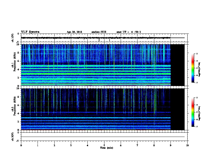Click the "Time (min)" x-axis label
Viewport: 211px width, 163px height.
click(x=107, y=148)
